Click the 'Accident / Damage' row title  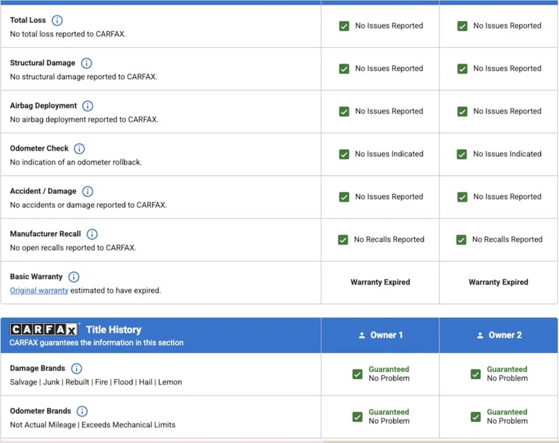coord(43,191)
